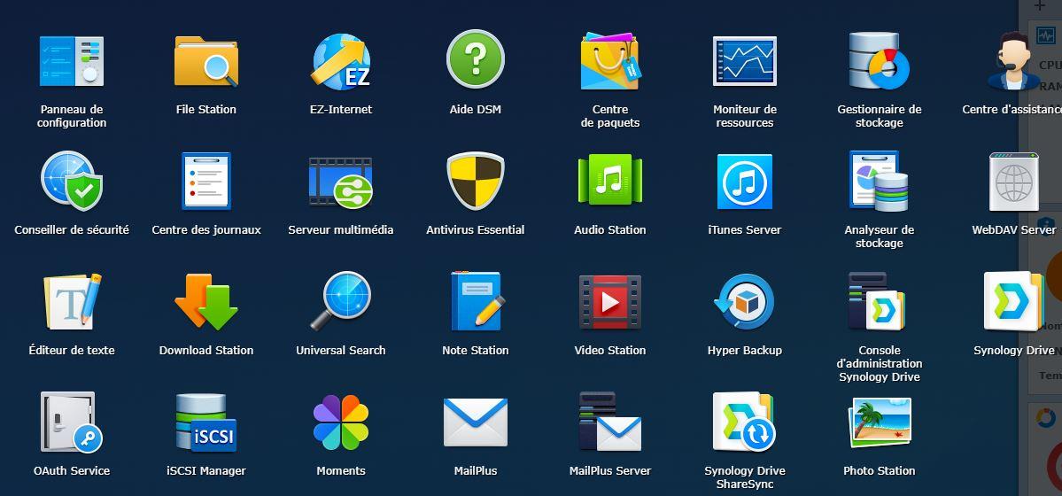Launch Conseiller de sécurité

[71, 181]
